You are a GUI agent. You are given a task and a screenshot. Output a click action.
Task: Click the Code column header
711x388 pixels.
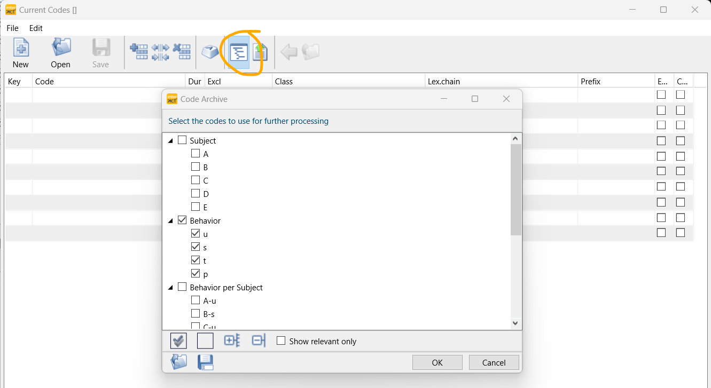(109, 82)
